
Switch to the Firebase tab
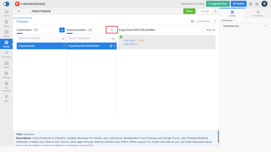click(x=22, y=22)
